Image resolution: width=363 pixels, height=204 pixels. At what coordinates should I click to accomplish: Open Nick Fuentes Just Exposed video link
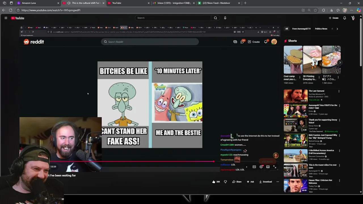pyautogui.click(x=323, y=137)
